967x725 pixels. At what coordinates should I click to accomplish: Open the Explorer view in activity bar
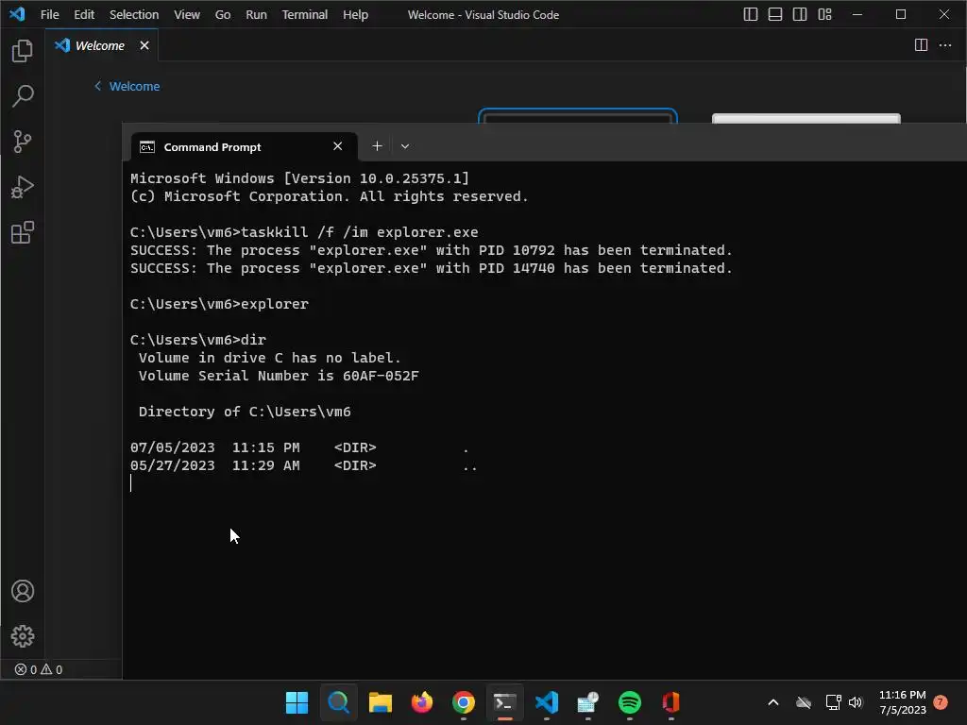(x=23, y=51)
